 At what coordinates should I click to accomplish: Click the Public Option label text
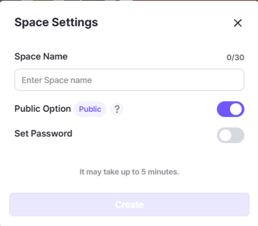(x=43, y=109)
